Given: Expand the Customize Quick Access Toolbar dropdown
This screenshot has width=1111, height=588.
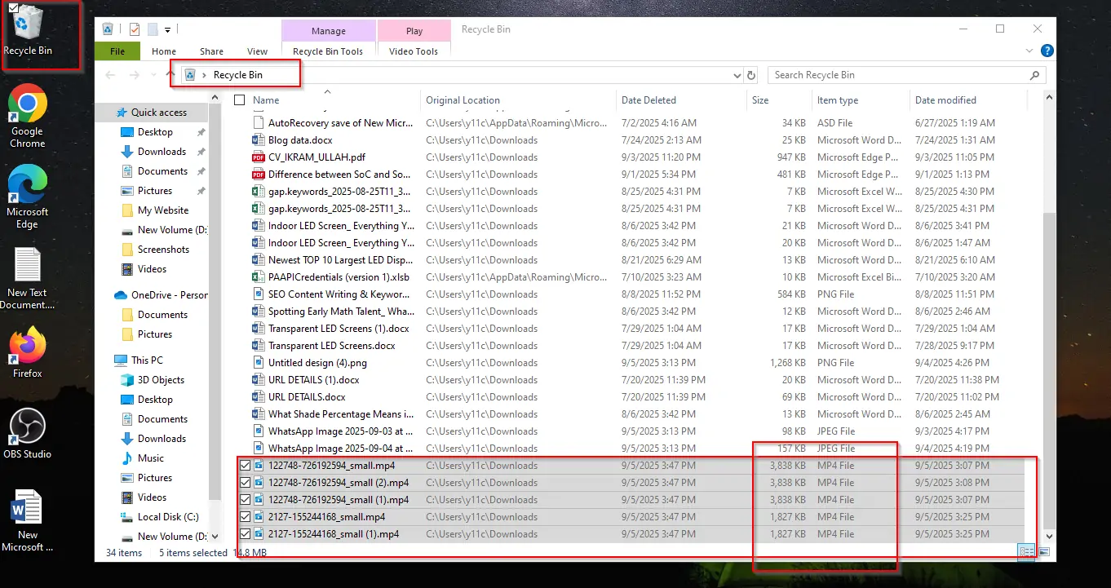Looking at the screenshot, I should [167, 30].
